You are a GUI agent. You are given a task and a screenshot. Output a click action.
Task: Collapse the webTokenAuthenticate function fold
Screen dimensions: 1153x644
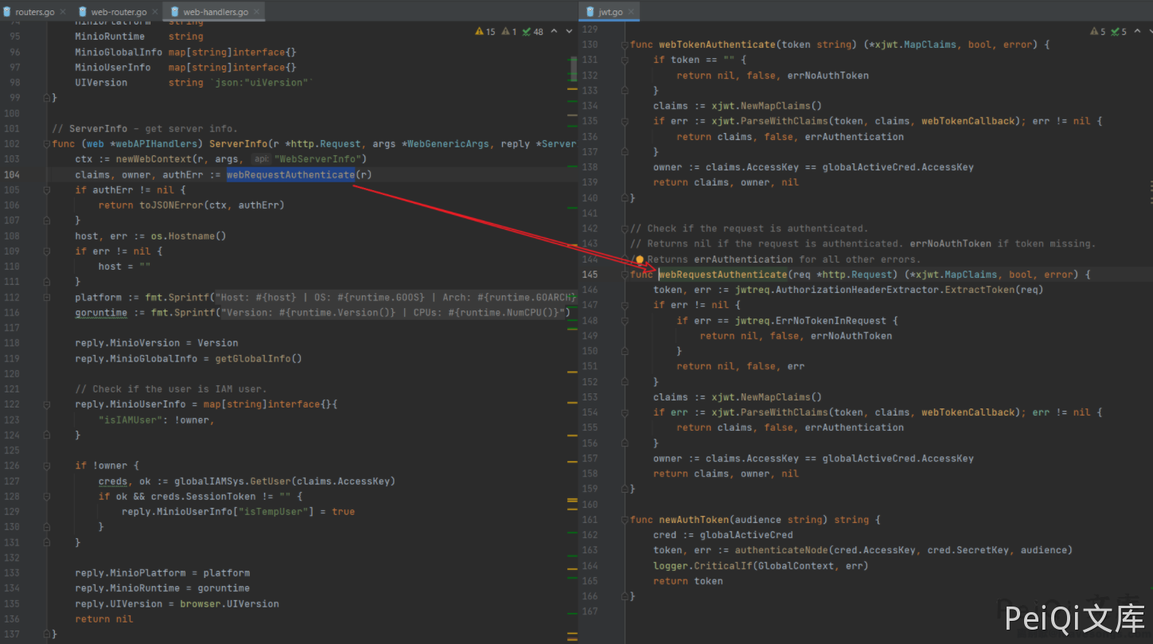pyautogui.click(x=625, y=45)
